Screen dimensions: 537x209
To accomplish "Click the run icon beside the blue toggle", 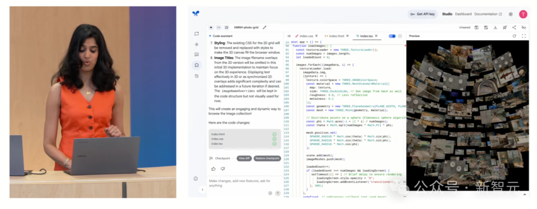I will (x=400, y=36).
